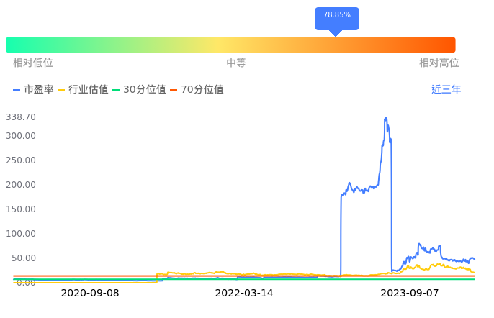Hide the 行业估值 legend series
The width and height of the screenshot is (494, 318).
pyautogui.click(x=83, y=90)
